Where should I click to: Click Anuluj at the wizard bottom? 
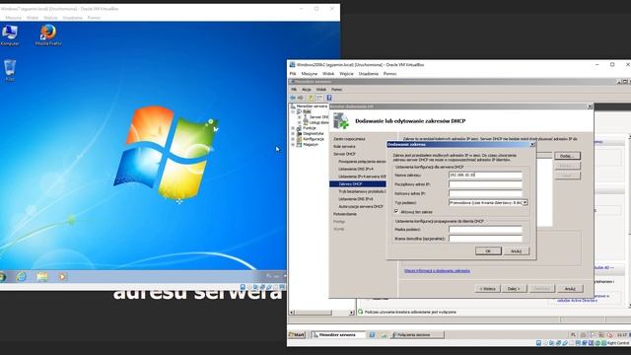point(570,289)
